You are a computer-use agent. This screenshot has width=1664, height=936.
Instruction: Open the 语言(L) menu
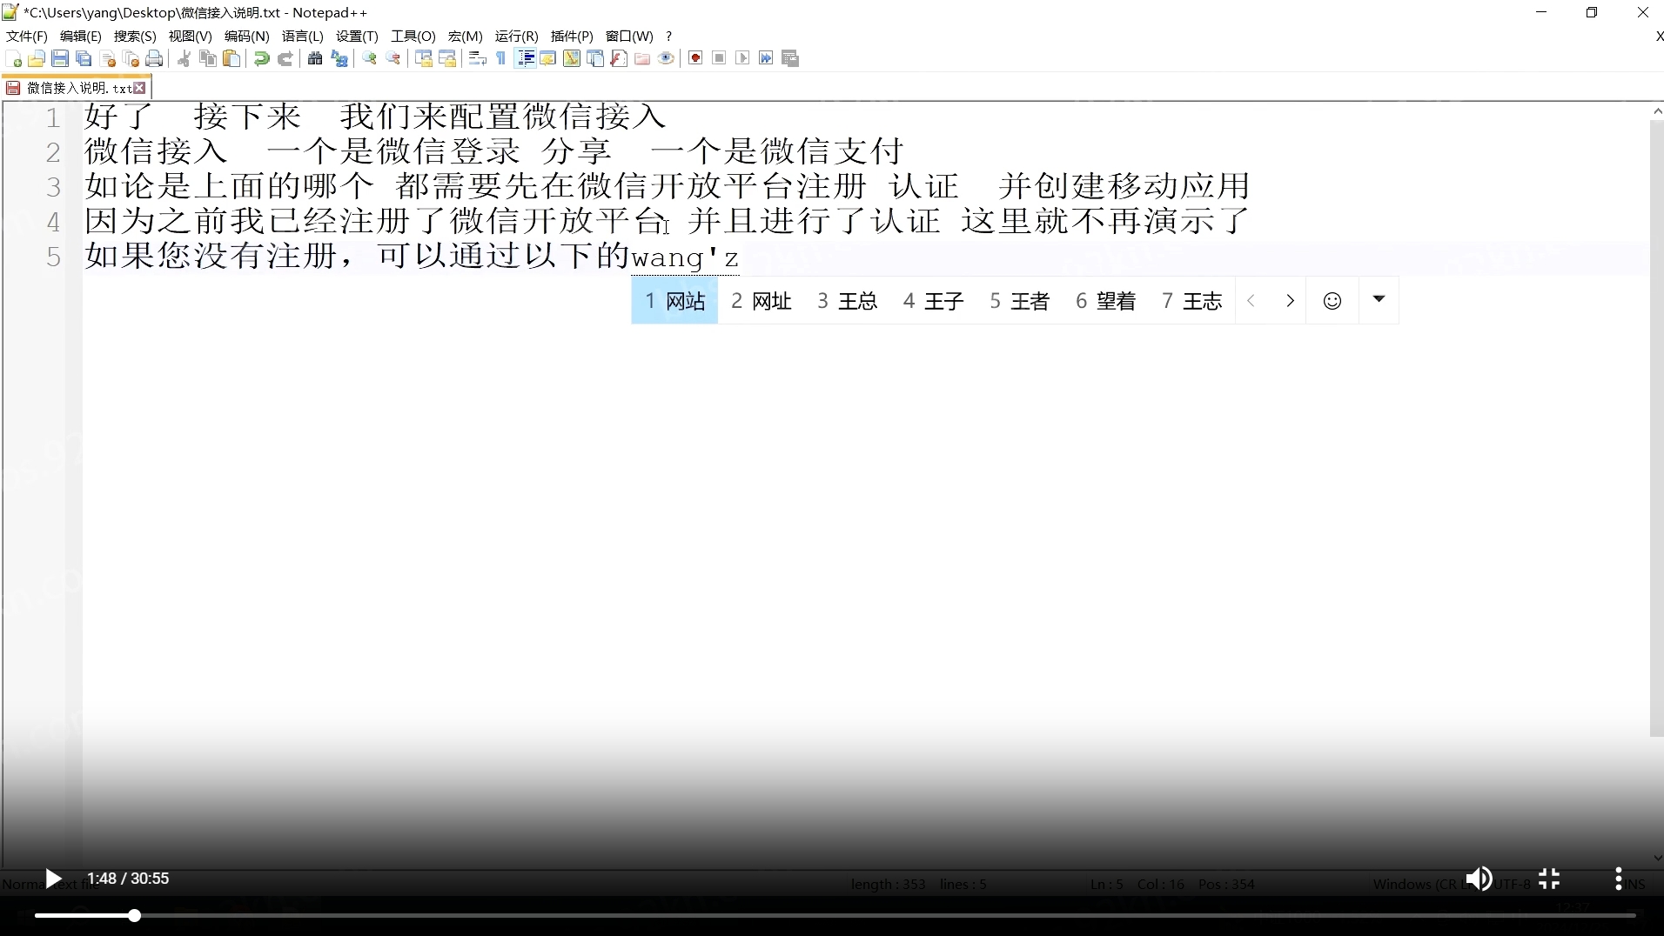(x=303, y=36)
